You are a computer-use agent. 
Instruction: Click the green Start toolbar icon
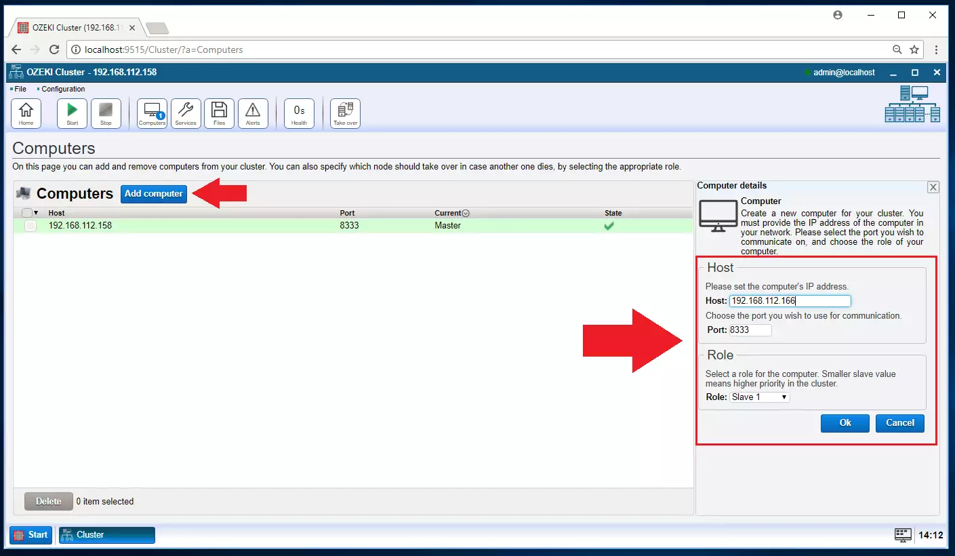[72, 113]
